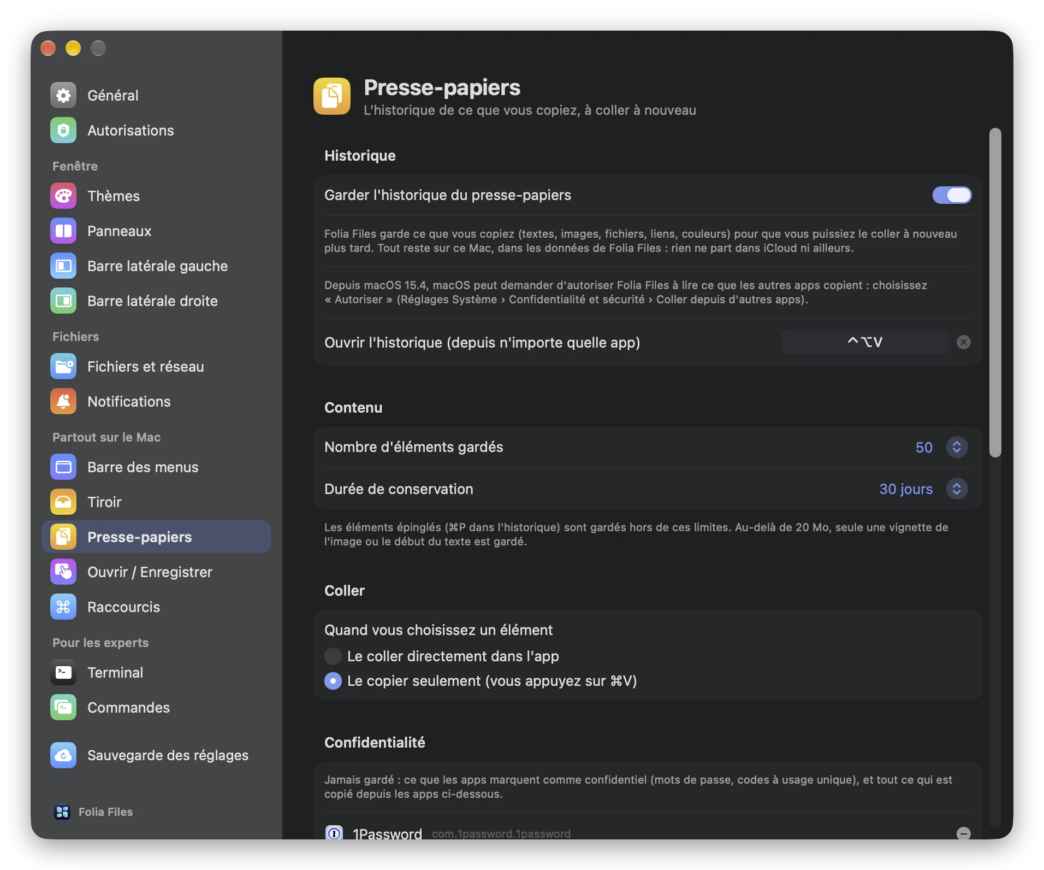Open Barre latérale droite icon
Viewport: 1044px width, 870px height.
(63, 301)
